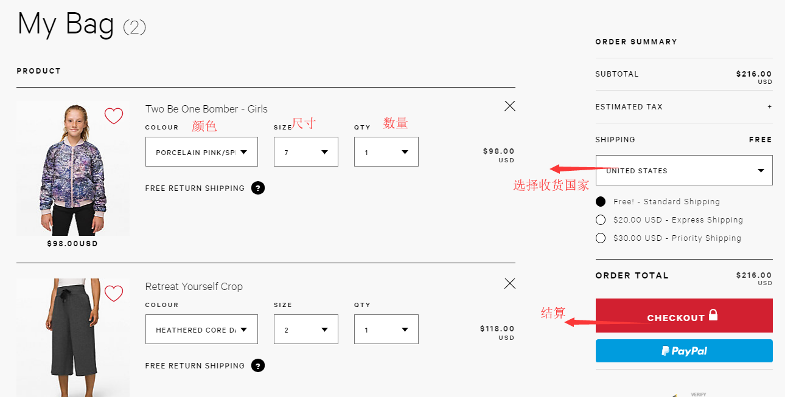Screen dimensions: 785x397
Task: Remove Retreat Yourself Crop from bag
Action: click(510, 283)
